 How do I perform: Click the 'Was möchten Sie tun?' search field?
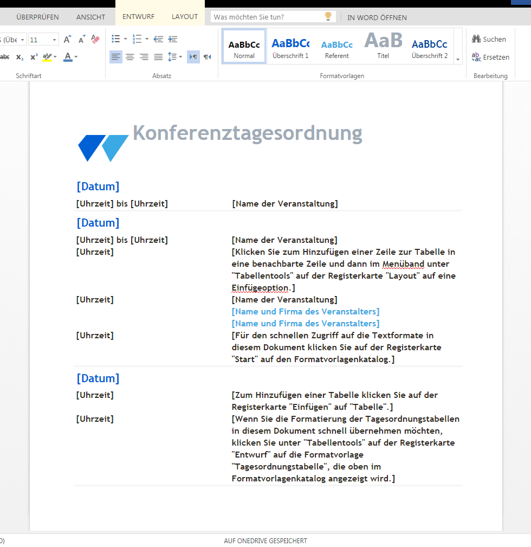[x=273, y=17]
